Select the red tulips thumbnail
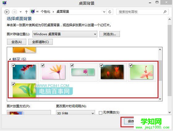The height and width of the screenshot is (131, 173). [112, 72]
